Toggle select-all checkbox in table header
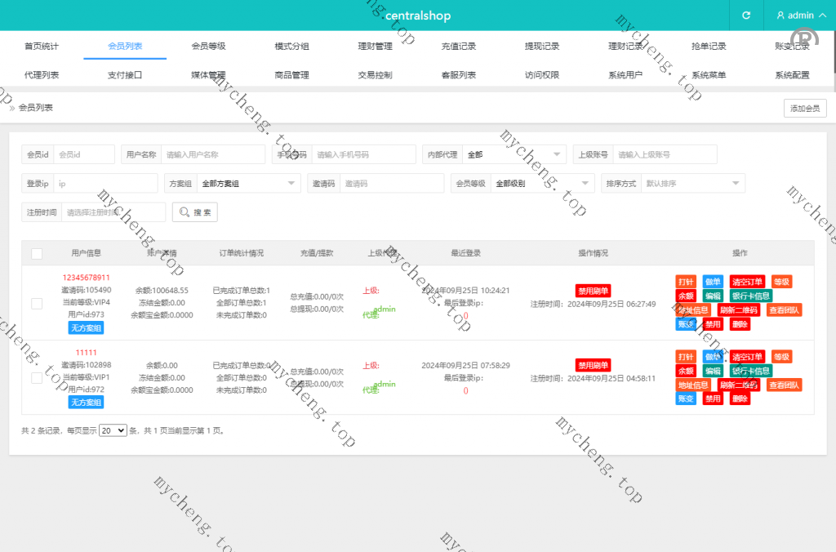 click(37, 254)
